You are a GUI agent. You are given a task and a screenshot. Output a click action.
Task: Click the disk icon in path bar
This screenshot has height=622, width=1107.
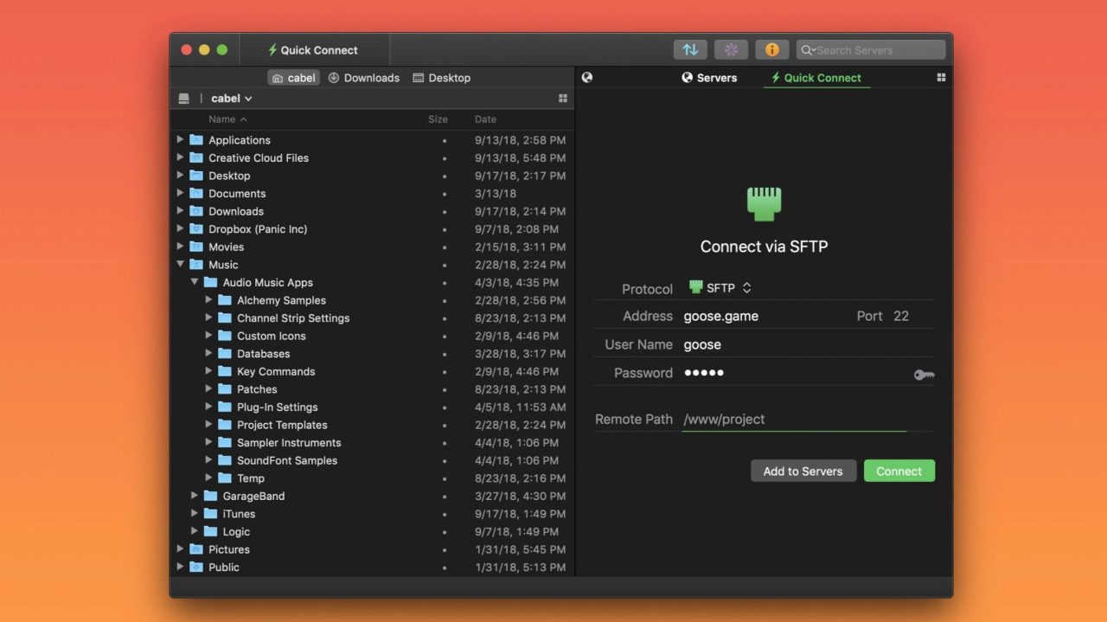[x=183, y=98]
